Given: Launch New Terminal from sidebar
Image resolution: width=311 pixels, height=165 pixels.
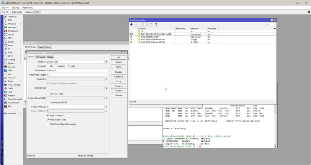Looking at the screenshot, I should coord(14,85).
